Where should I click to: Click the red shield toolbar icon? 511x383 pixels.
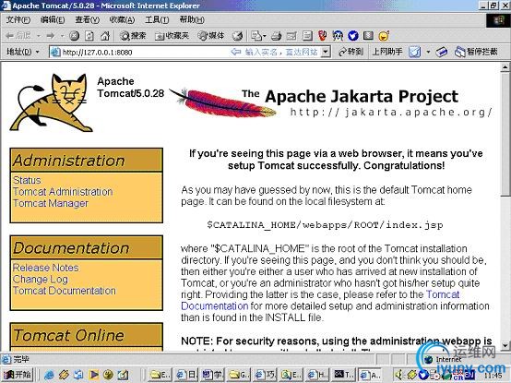(x=322, y=36)
